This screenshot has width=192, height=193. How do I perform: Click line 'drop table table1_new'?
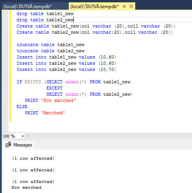45,14
